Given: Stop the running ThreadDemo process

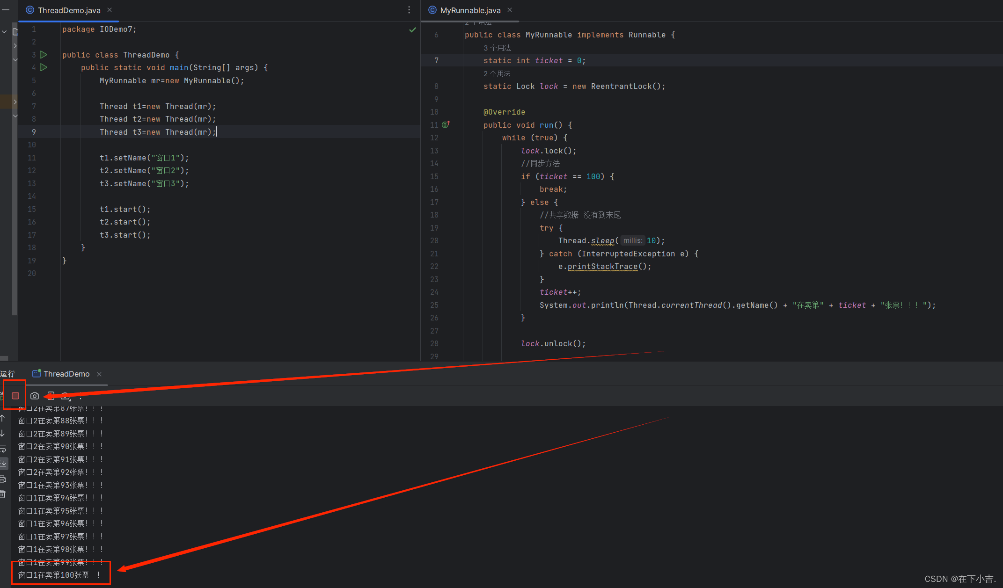Looking at the screenshot, I should (x=15, y=396).
